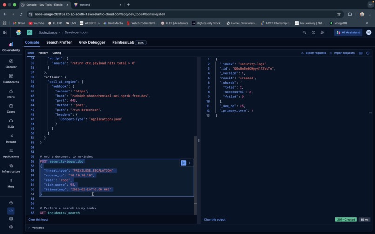Bookmark this page with the star icon

coord(339,14)
